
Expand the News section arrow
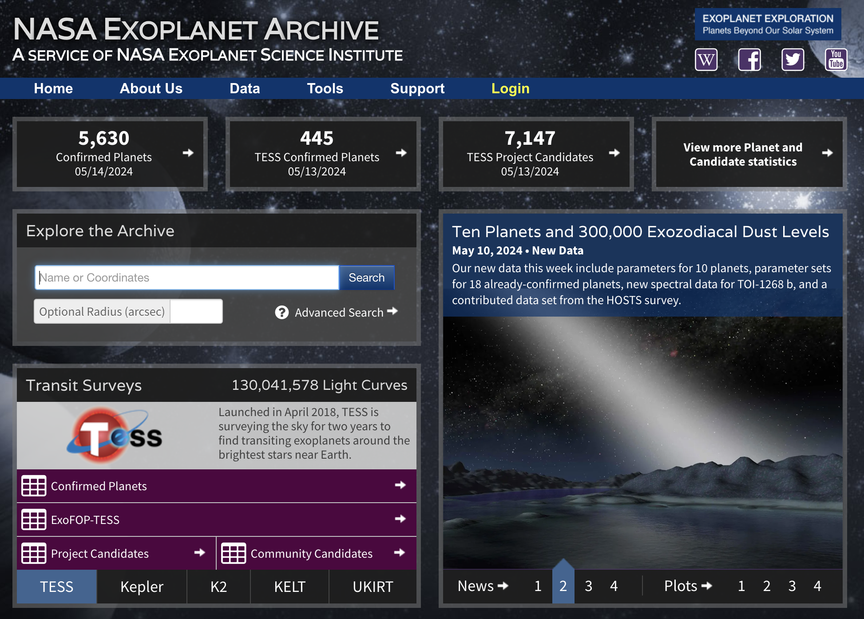tap(504, 586)
